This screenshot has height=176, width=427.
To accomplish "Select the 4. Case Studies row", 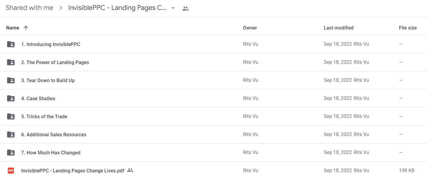I will [213, 98].
